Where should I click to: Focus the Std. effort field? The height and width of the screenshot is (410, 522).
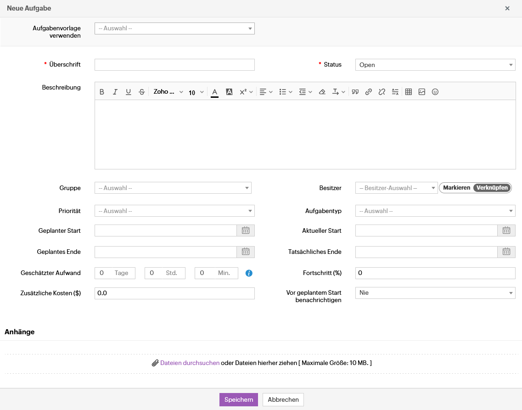165,273
